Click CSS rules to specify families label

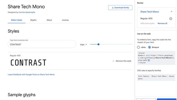click(149, 71)
